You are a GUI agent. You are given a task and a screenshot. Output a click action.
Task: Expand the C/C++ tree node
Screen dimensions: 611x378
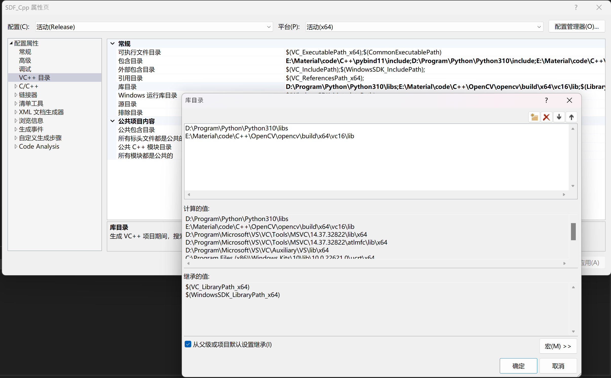16,86
